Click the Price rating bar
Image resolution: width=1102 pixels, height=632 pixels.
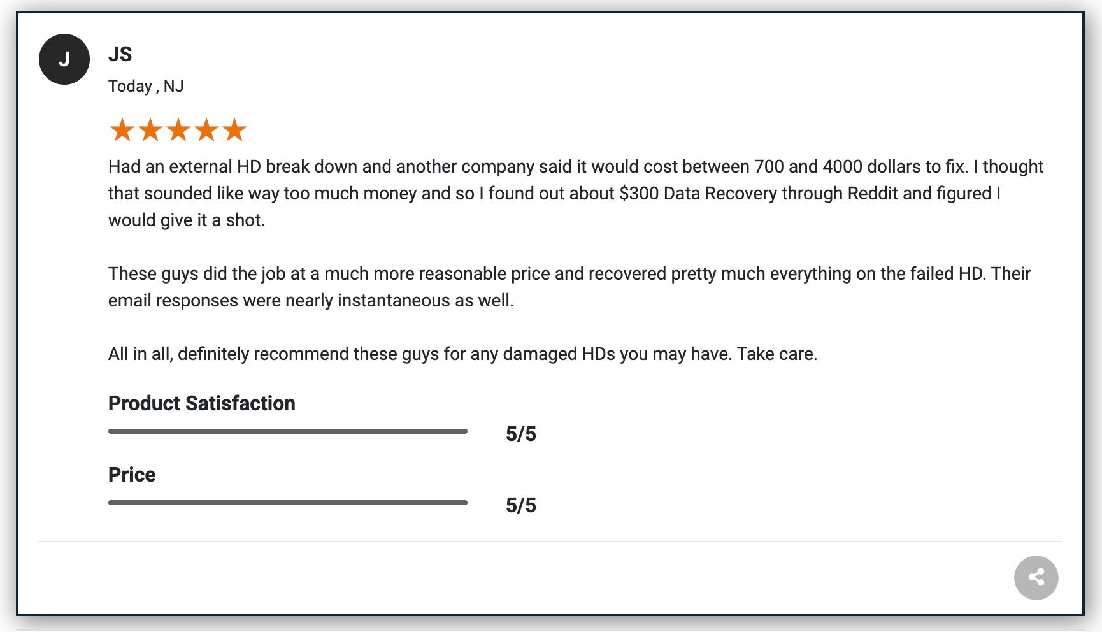(287, 503)
